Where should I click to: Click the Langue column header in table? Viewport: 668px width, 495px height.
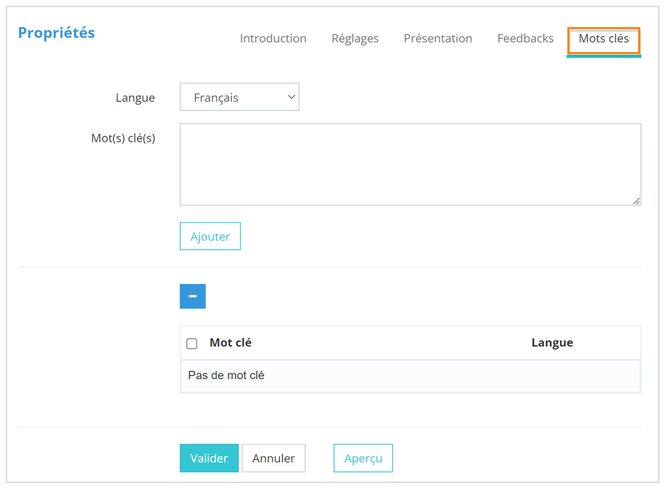click(552, 343)
